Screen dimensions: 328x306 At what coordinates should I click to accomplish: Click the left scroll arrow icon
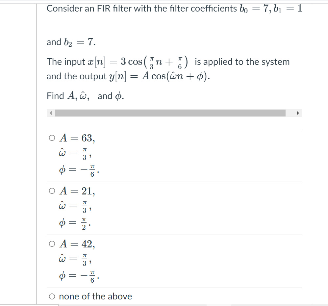pos(51,113)
